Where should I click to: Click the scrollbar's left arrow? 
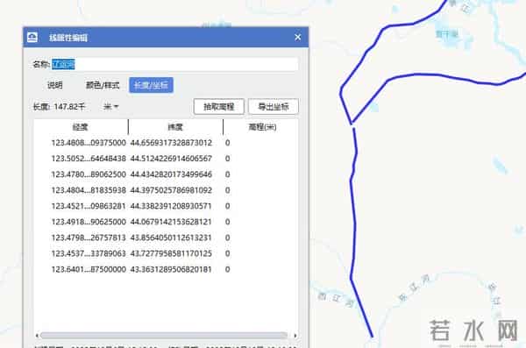click(x=37, y=335)
